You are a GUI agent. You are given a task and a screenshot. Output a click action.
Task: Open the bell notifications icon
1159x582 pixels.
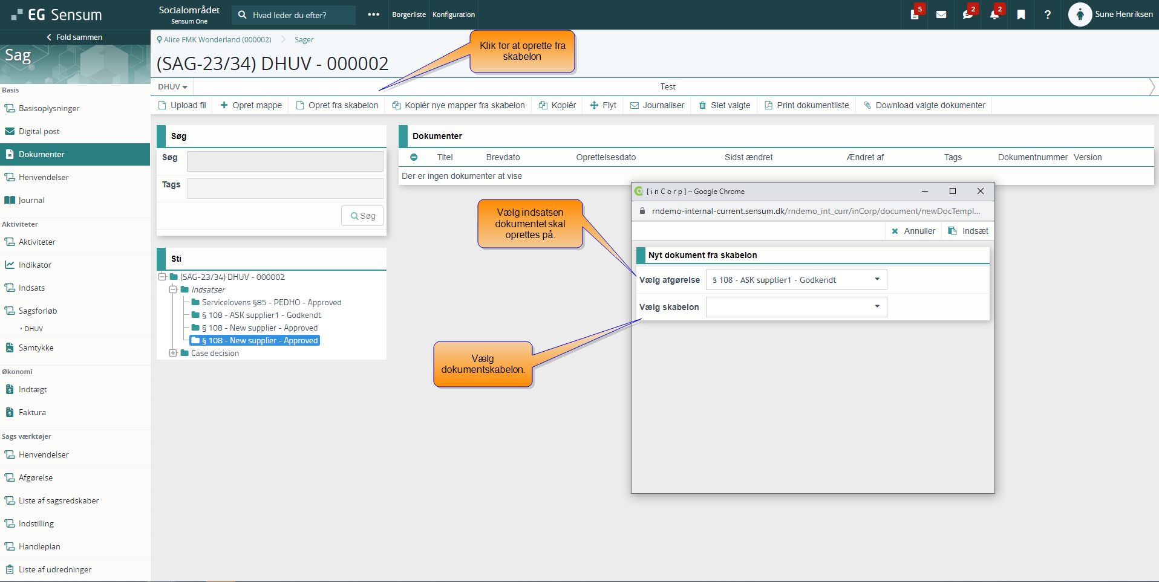994,15
